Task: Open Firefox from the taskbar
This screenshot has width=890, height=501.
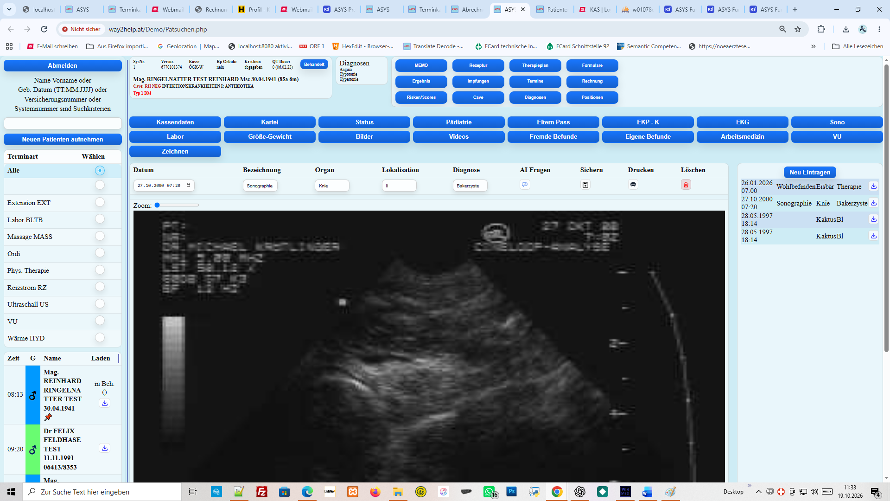Action: point(375,492)
